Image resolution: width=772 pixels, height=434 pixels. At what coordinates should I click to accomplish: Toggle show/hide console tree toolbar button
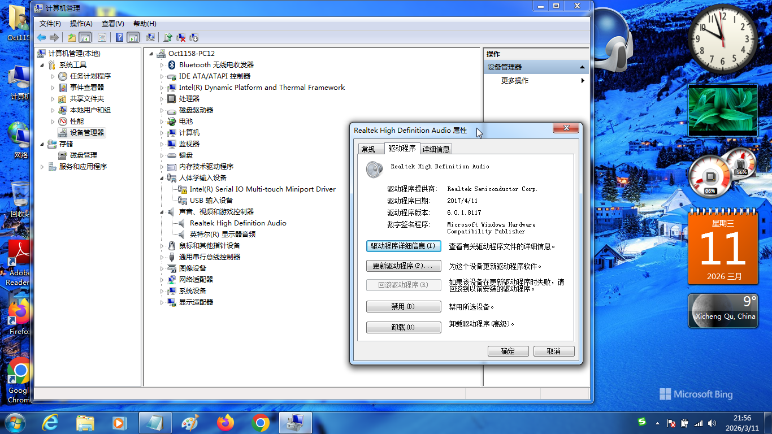pos(85,37)
